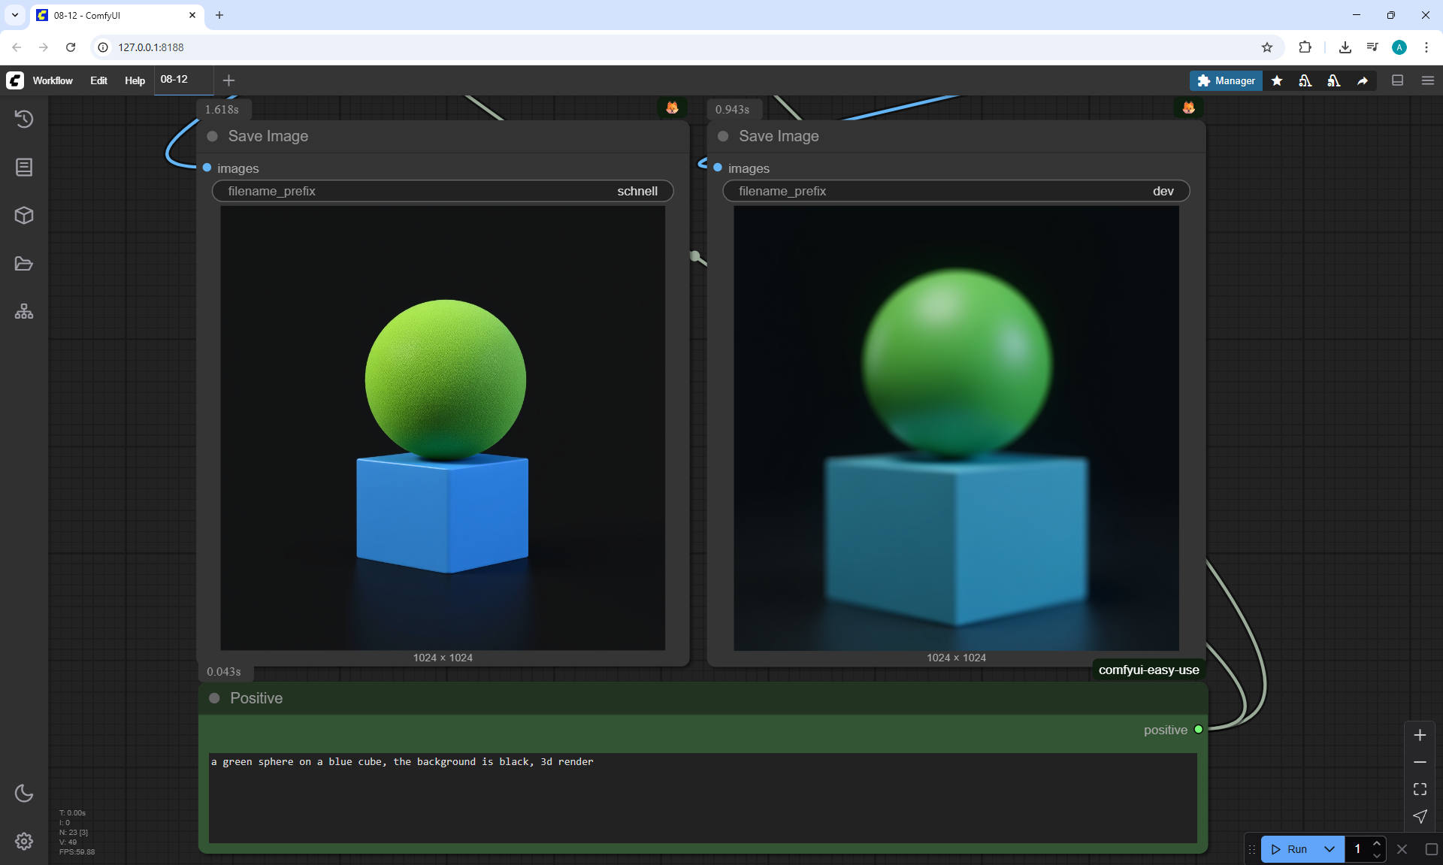
Task: Expand the Run button dropdown arrow
Action: point(1329,849)
